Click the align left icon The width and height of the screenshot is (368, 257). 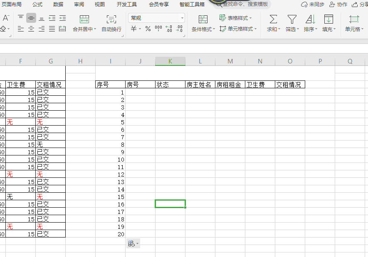pyautogui.click(x=21, y=29)
